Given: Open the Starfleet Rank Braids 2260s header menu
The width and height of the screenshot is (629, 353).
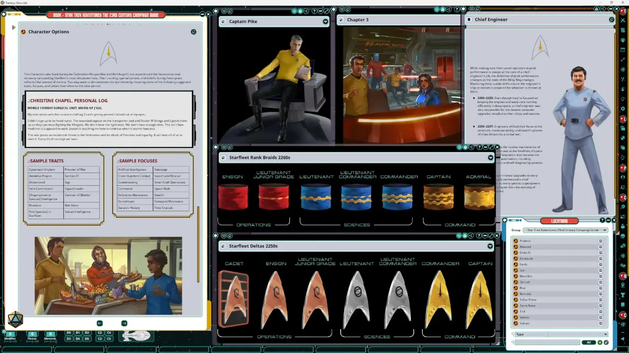Looking at the screenshot, I should pyautogui.click(x=490, y=158).
